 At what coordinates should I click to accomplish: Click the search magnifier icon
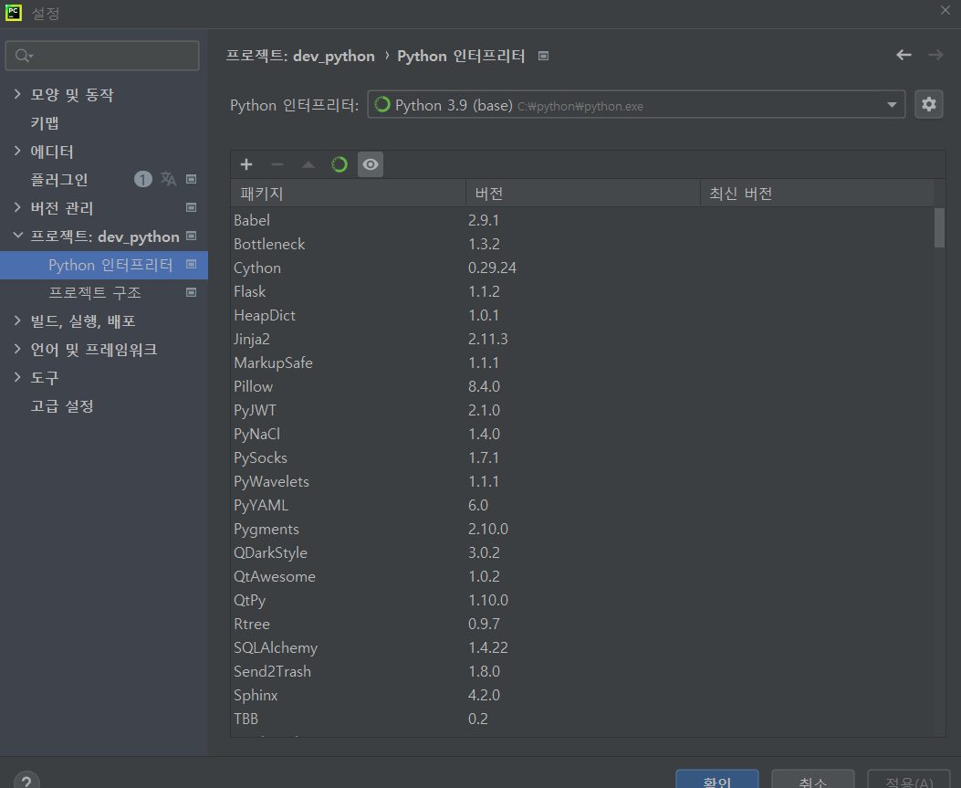pyautogui.click(x=23, y=56)
